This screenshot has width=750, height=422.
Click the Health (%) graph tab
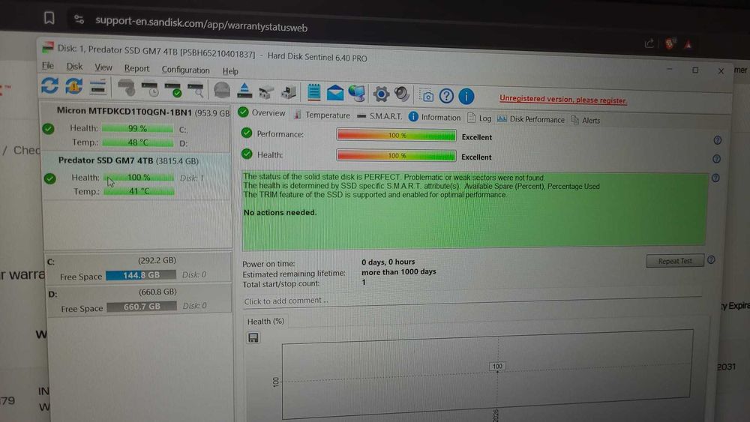point(266,321)
